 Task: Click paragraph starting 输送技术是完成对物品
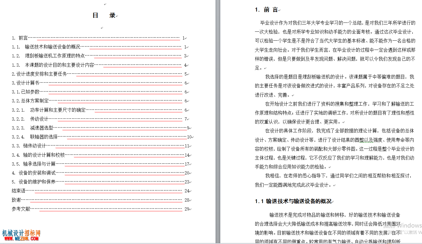[x=328, y=228]
